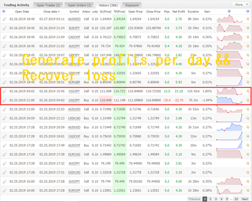Open AUDNZD symbol link
Image resolution: width=252 pixels, height=202 pixels.
coord(74,19)
